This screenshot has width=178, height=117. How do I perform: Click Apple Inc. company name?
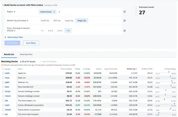[x=22, y=73]
